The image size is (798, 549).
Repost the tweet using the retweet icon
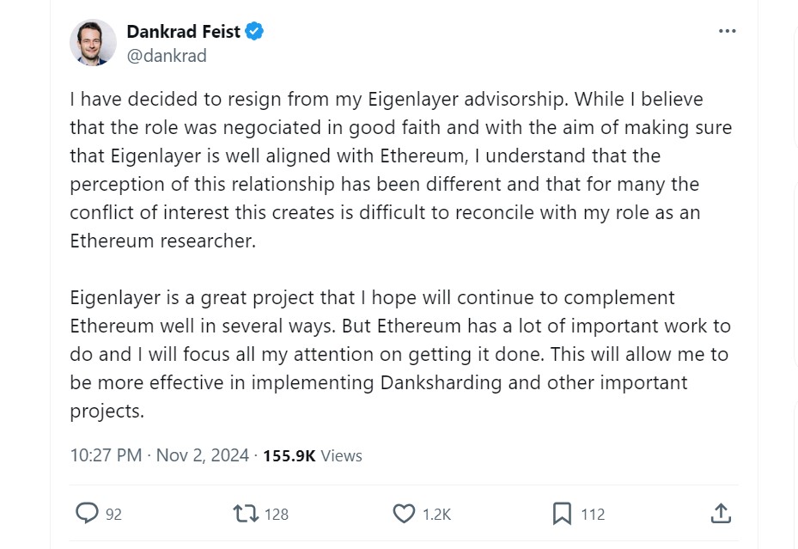(245, 514)
